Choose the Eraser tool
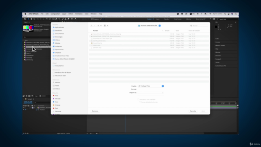 [x=69, y=19]
